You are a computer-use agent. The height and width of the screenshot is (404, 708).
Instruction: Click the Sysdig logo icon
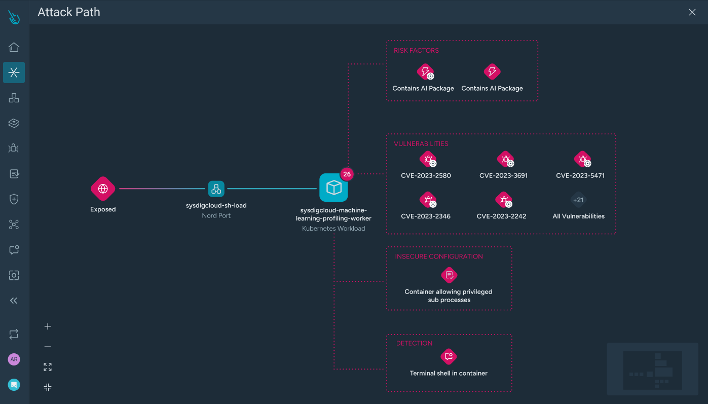point(14,18)
